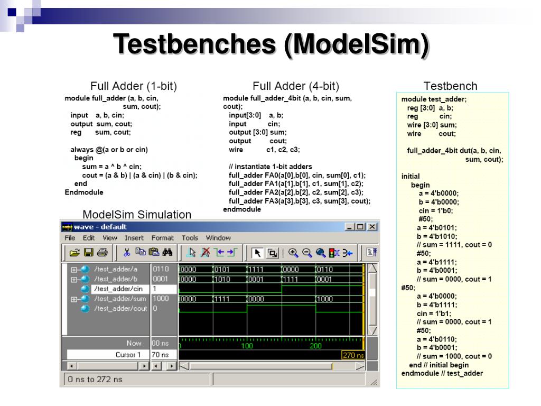Select the /test_adder/a signal name
The image size is (541, 406).
(116, 269)
